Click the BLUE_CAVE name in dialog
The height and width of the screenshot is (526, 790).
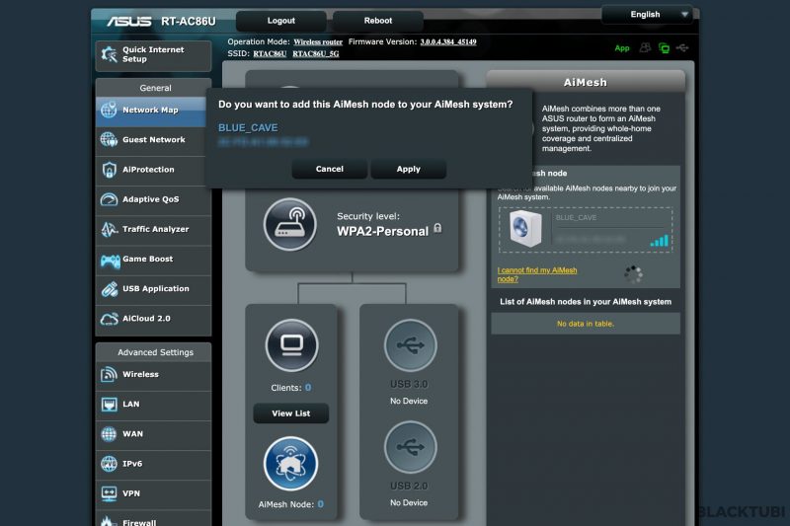pyautogui.click(x=248, y=128)
